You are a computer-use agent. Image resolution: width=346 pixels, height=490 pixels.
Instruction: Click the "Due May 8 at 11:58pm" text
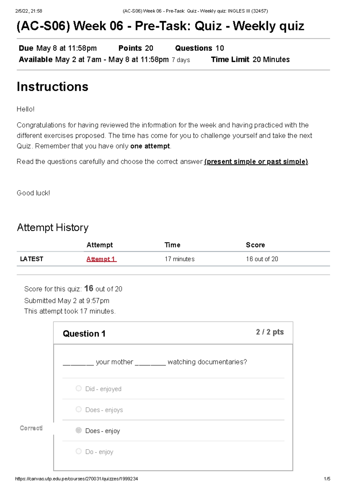57,48
